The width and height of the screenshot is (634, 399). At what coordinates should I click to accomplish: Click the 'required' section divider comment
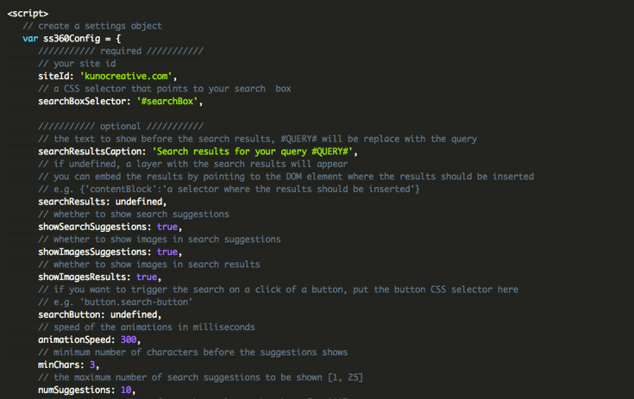point(121,52)
